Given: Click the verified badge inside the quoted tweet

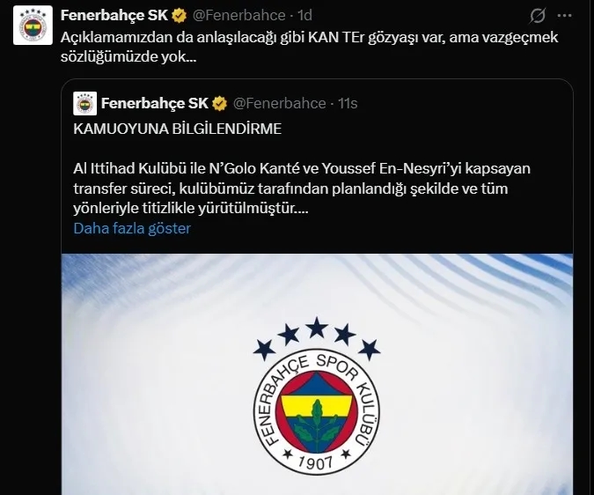Looking at the screenshot, I should [220, 103].
